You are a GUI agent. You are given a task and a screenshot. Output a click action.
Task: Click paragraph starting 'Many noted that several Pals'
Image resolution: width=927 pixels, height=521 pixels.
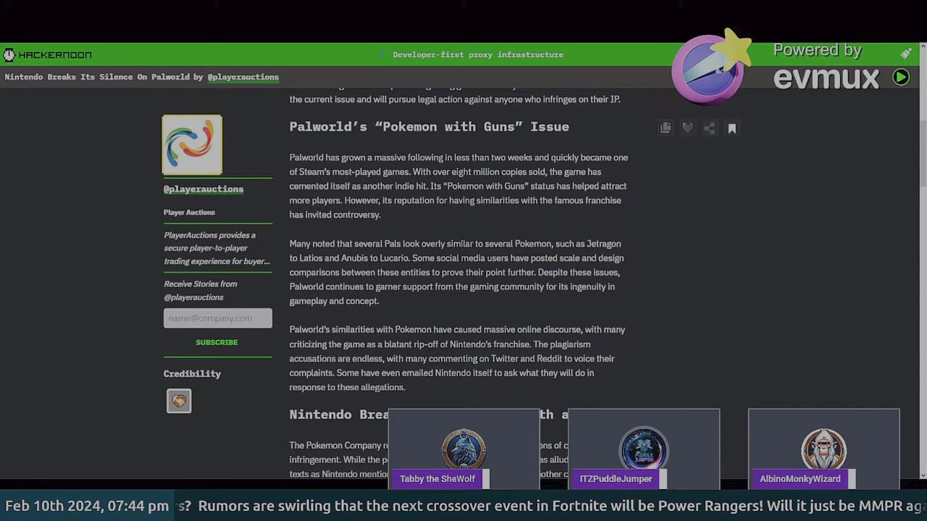pos(457,272)
